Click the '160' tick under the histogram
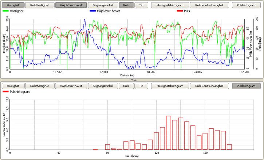Screen dimensions: 264x160 coord(205,153)
